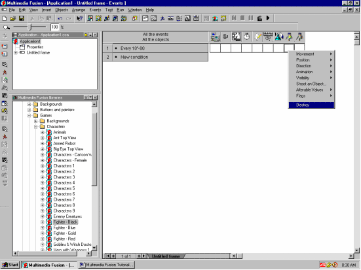361x270 pixels.
Task: Expand the Untitled frame tree node
Action: pyautogui.click(x=16, y=52)
